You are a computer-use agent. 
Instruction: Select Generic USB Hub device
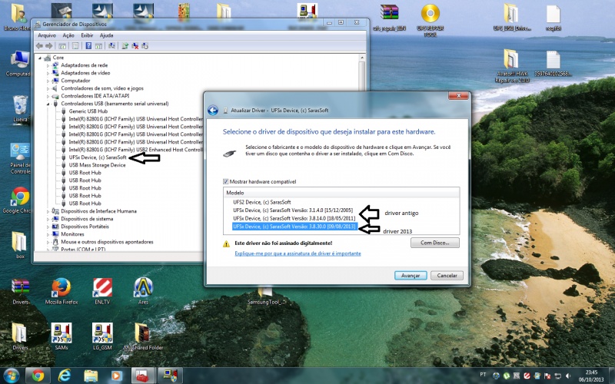point(88,111)
